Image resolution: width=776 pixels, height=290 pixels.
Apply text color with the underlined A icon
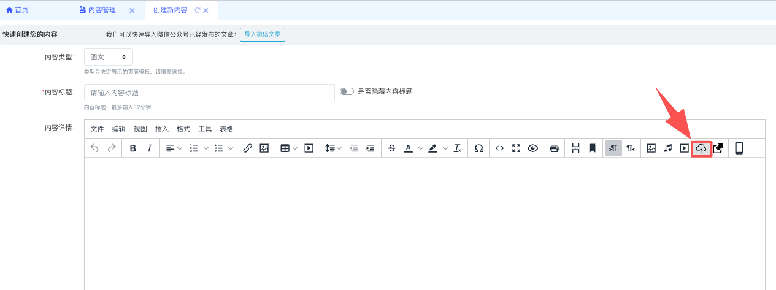pos(408,148)
